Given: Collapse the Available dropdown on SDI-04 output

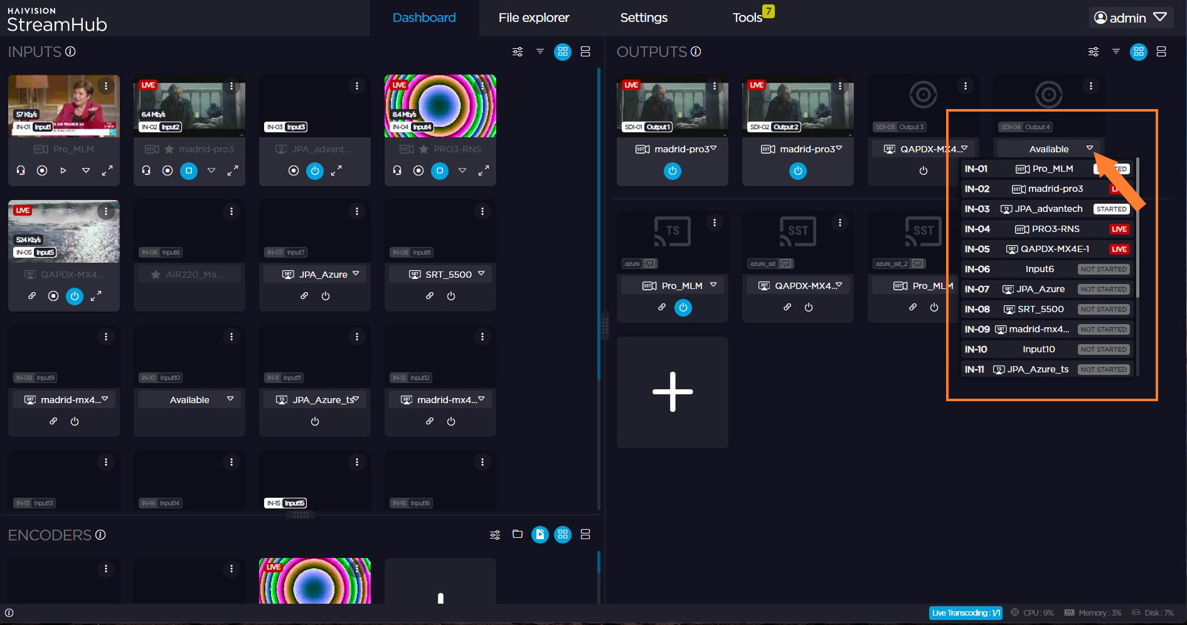Looking at the screenshot, I should (x=1090, y=149).
